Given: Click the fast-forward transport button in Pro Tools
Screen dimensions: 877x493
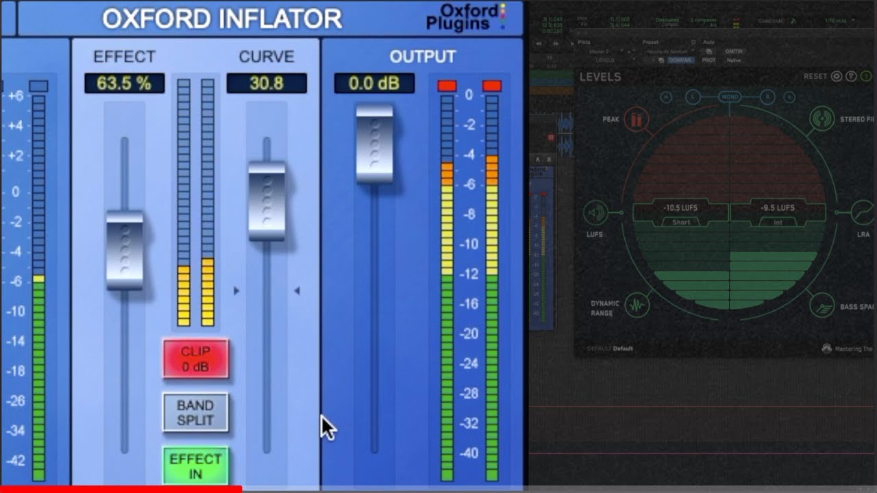Looking at the screenshot, I should pyautogui.click(x=556, y=44).
